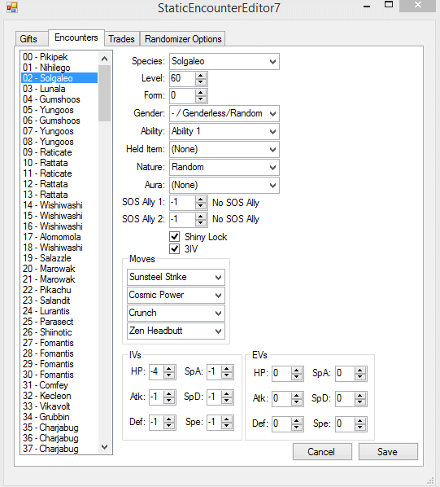Open the Aura dropdown

click(224, 186)
